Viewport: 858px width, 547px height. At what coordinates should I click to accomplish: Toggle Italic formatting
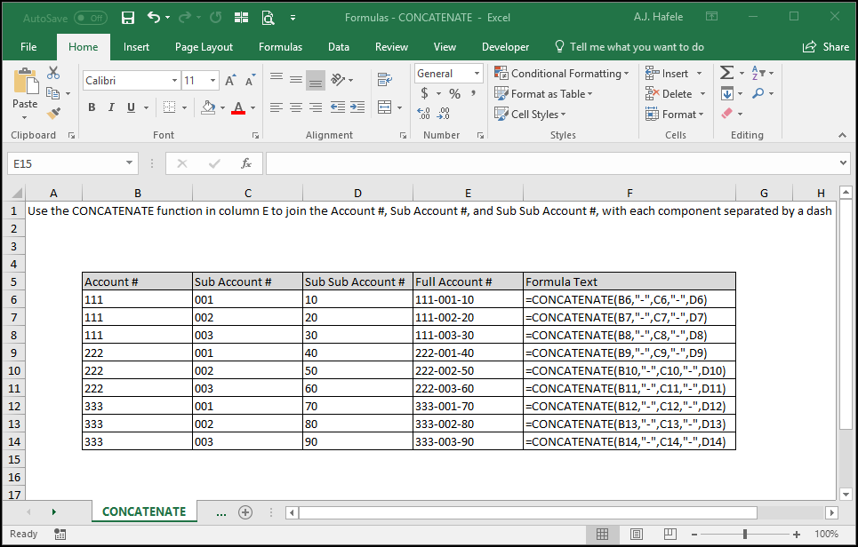pos(111,107)
